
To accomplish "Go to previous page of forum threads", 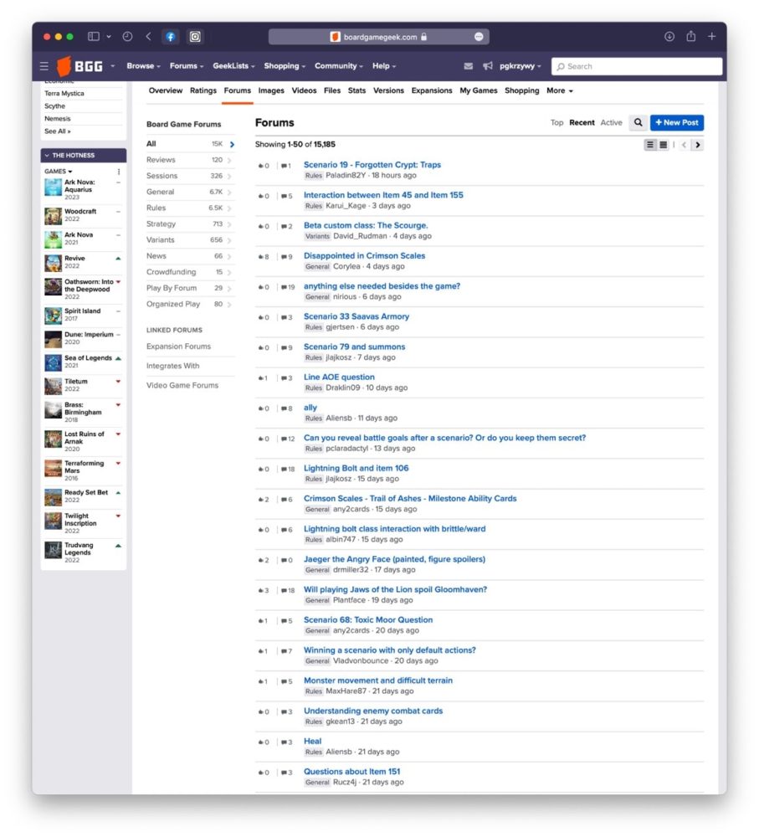I will (x=684, y=145).
